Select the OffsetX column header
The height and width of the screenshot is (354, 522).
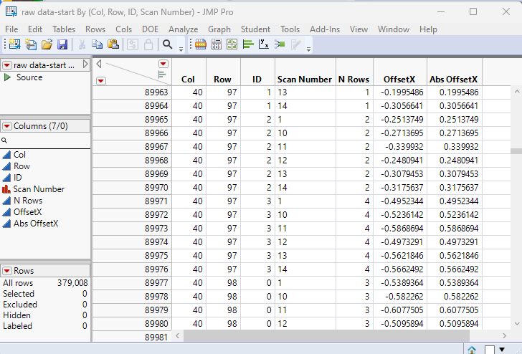click(399, 80)
